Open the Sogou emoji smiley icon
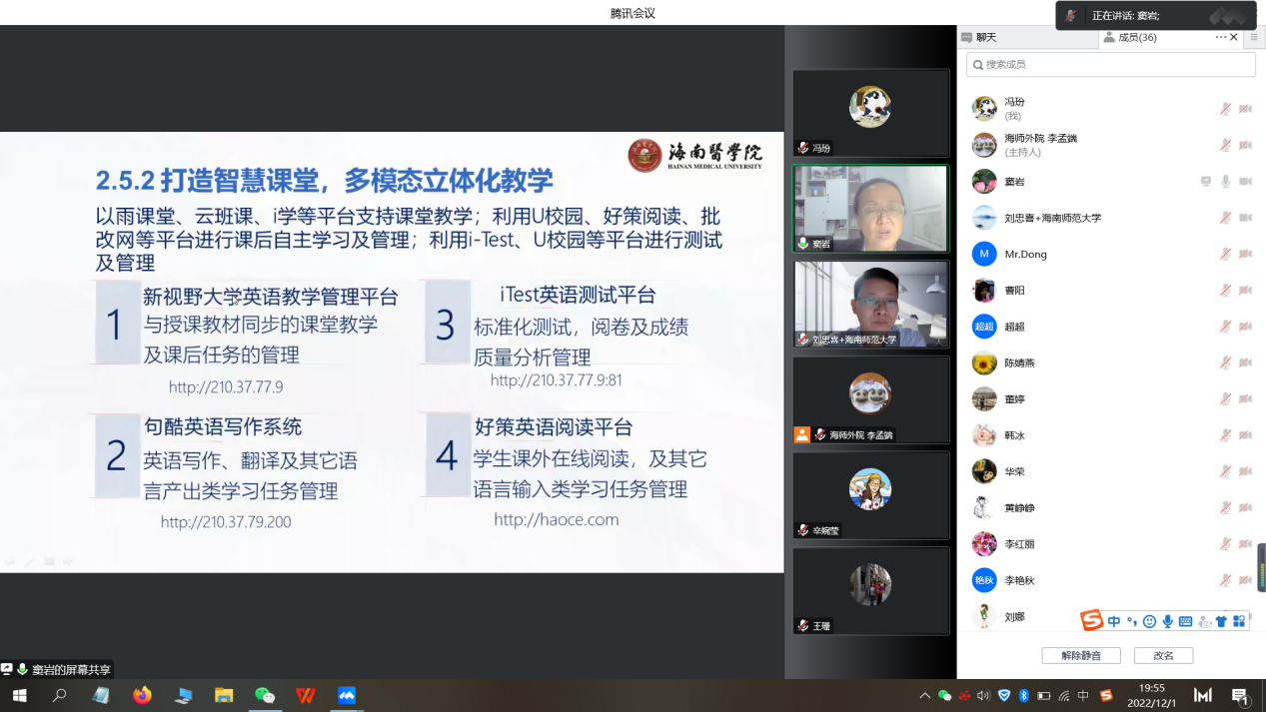The width and height of the screenshot is (1266, 712). pos(1149,621)
